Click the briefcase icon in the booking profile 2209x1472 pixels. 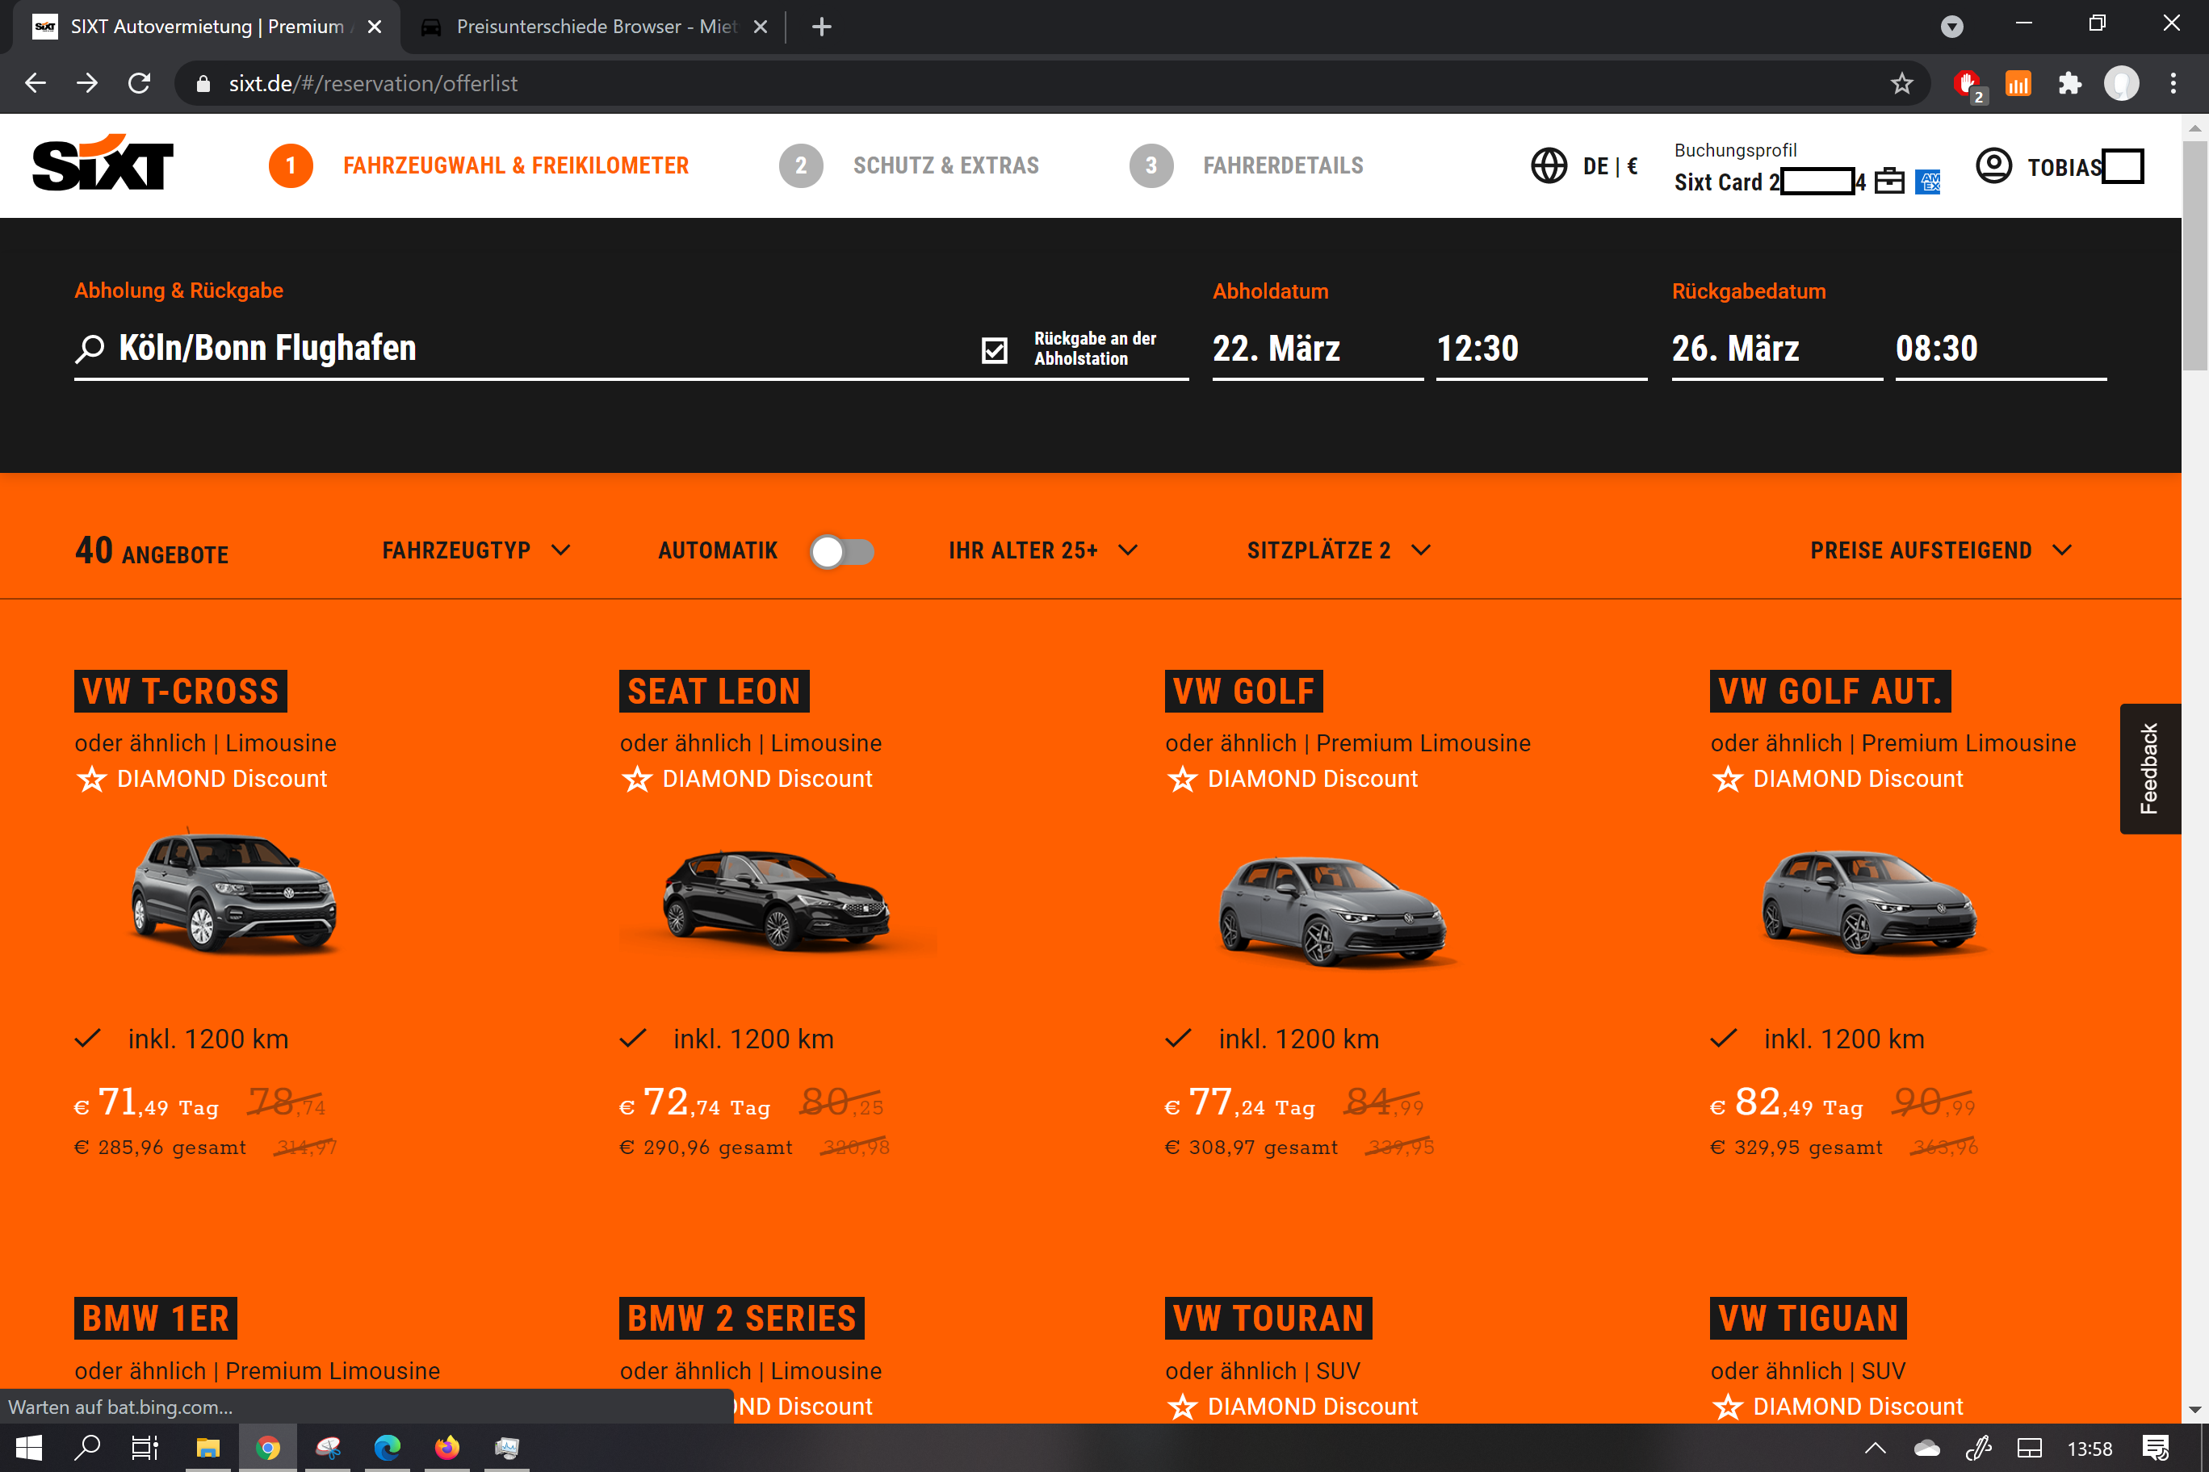[x=1888, y=180]
